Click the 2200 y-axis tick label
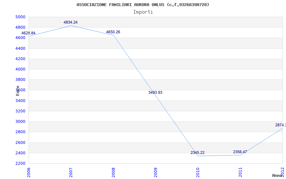The height and width of the screenshot is (179, 286). 20,163
